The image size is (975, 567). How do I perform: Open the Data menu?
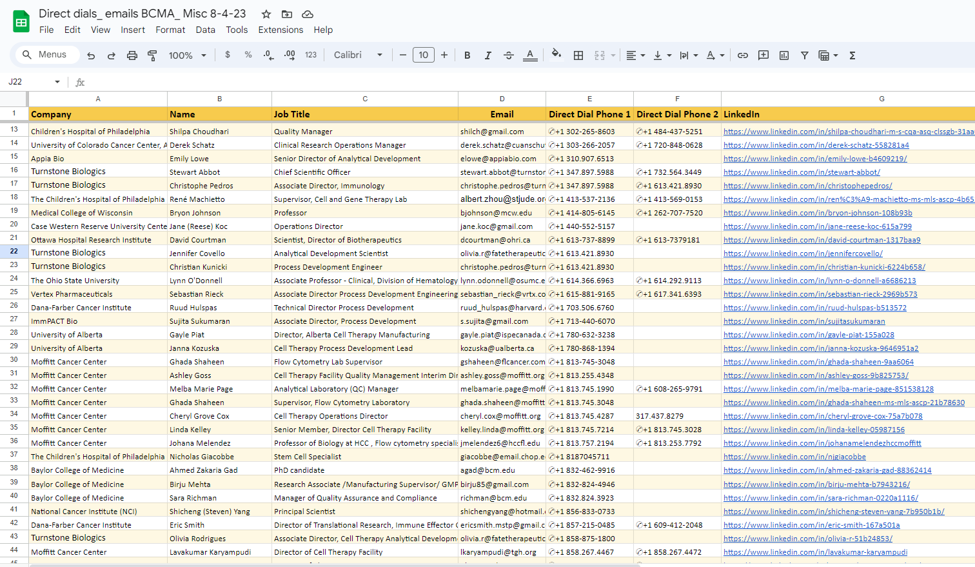(x=206, y=30)
